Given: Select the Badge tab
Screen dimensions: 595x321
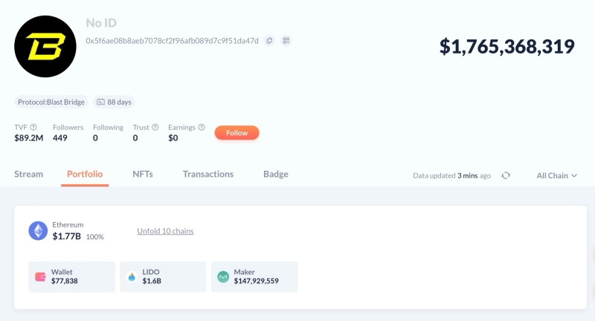Looking at the screenshot, I should pyautogui.click(x=276, y=174).
